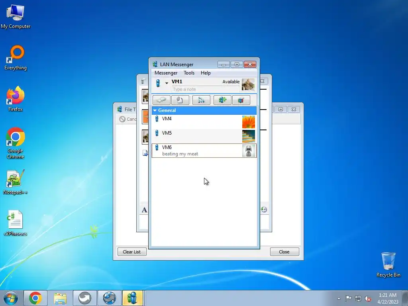
Task: Select the Notepad++ desktop shortcut
Action: [16, 182]
